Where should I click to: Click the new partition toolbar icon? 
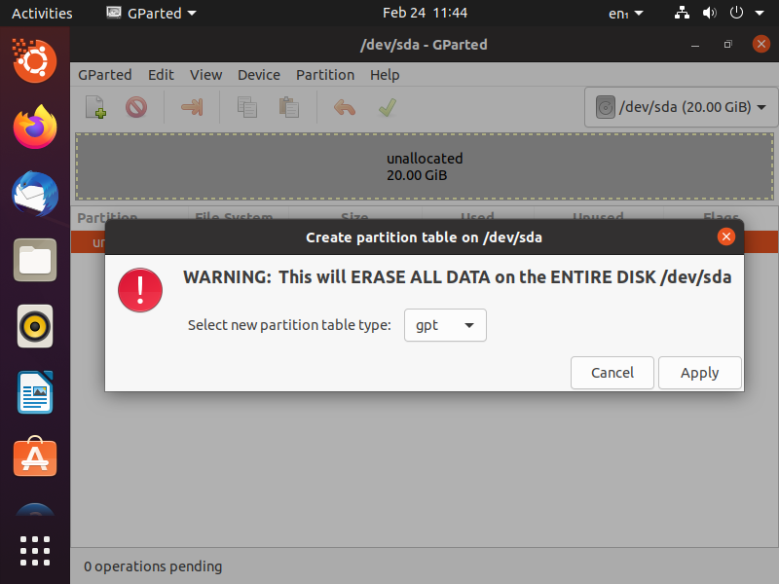95,107
